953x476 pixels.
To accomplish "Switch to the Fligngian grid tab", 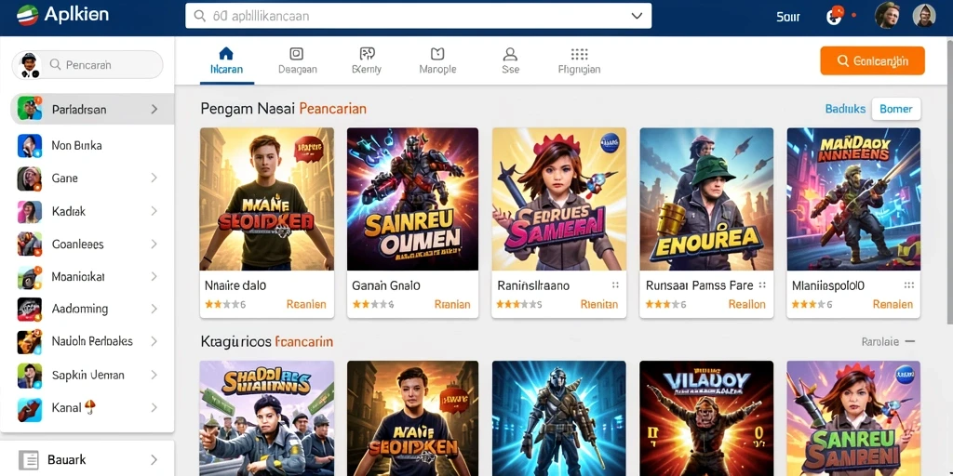I will [x=579, y=60].
